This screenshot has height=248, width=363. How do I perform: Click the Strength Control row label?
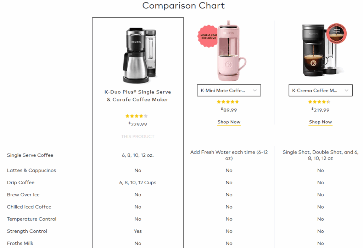27,231
